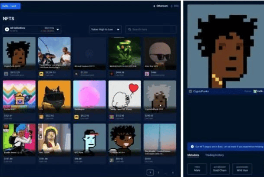Click the CryptoPunks collection icon in detail panel
Viewport: 264px width, 177px height.
coord(190,92)
